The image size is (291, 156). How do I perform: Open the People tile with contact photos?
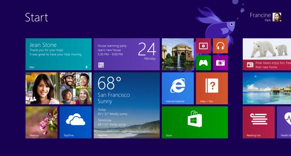pos(59,88)
